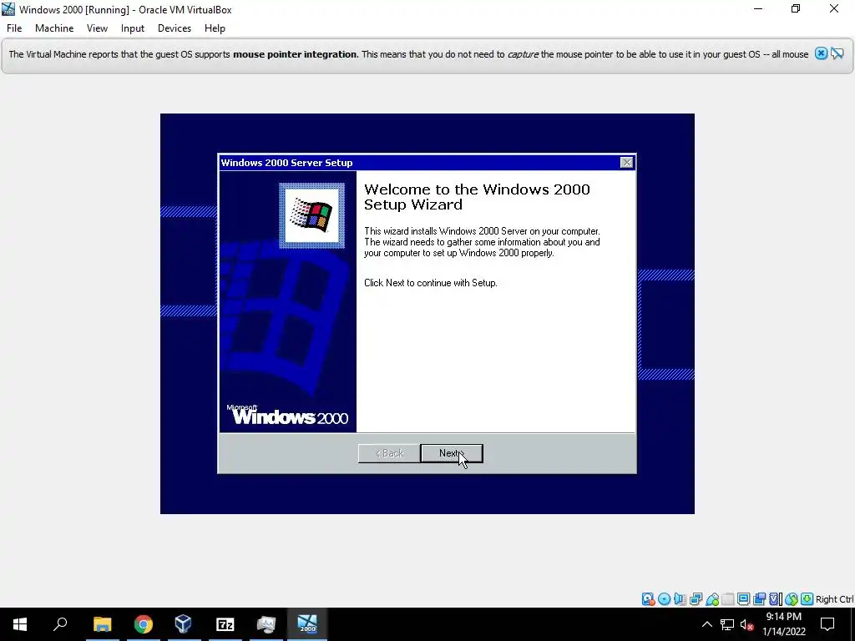Click the hard disk activity status icon

tap(648, 599)
